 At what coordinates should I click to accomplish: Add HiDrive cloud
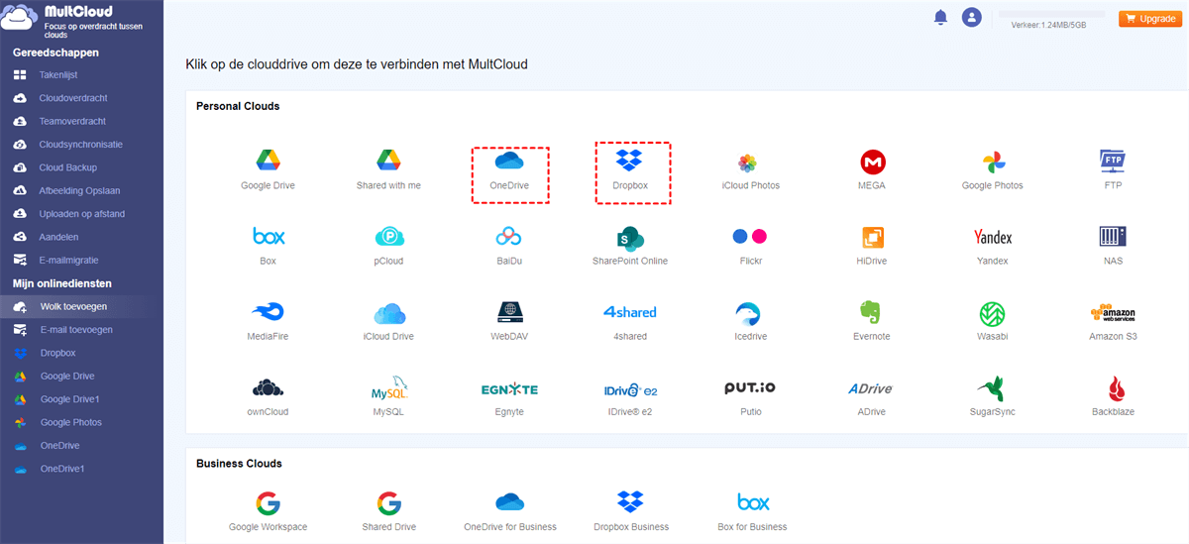pos(872,246)
